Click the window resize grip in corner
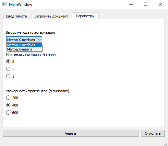This screenshot has height=146, width=168. (166, 144)
